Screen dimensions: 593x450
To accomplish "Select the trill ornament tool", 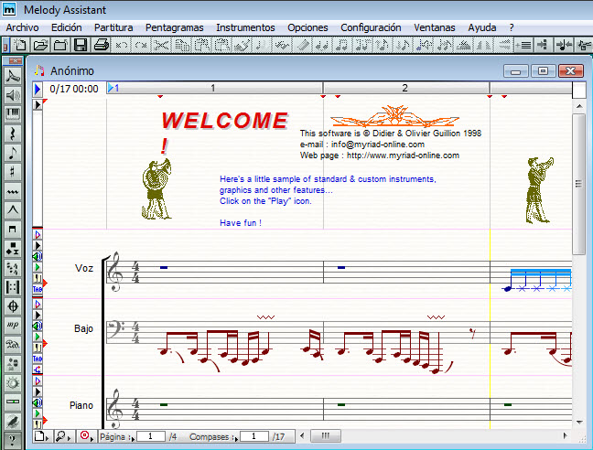I will click(x=13, y=191).
